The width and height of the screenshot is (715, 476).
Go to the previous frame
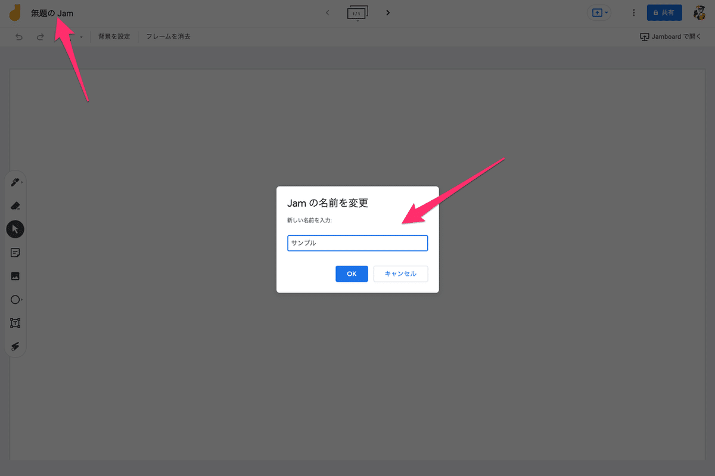[327, 13]
